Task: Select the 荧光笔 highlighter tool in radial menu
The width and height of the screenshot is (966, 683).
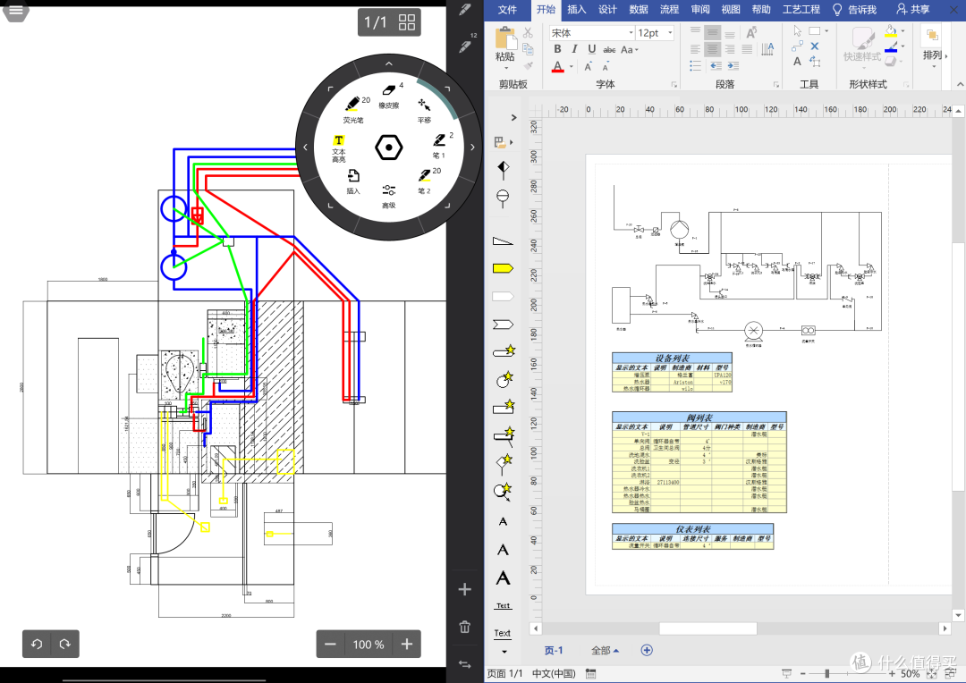Action: pos(355,109)
